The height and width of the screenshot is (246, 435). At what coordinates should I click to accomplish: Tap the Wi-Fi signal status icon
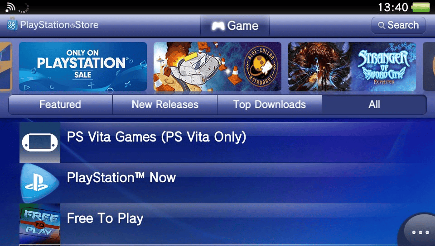pos(10,7)
